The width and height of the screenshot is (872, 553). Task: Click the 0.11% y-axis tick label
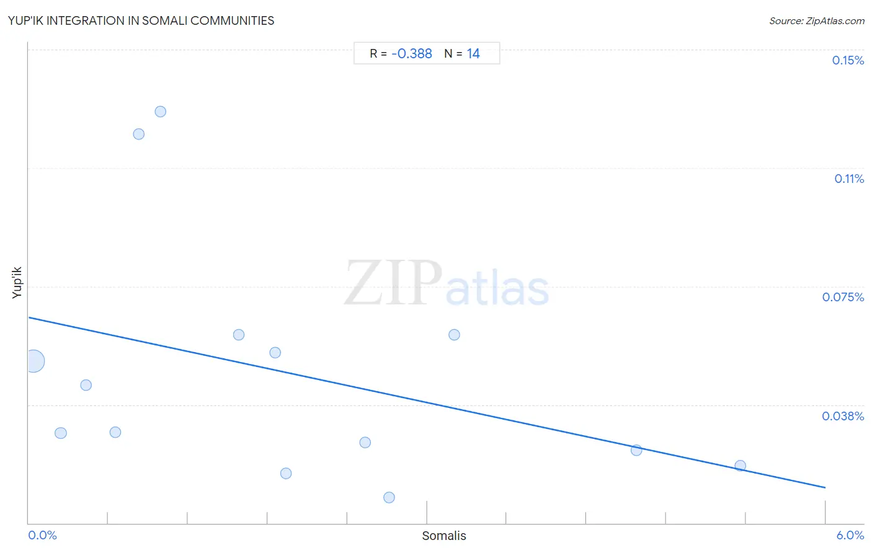point(849,179)
